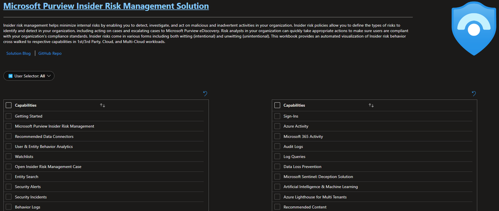Check the Watchlists checkbox
Viewport: 499px width, 211px height.
pos(8,157)
